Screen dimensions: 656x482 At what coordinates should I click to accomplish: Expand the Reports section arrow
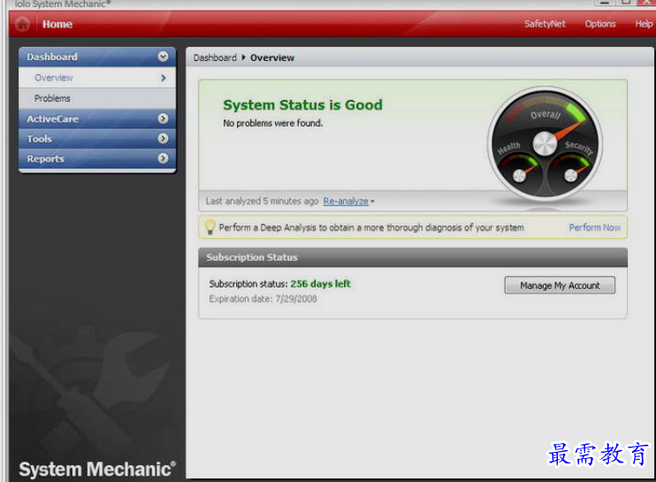(x=163, y=158)
